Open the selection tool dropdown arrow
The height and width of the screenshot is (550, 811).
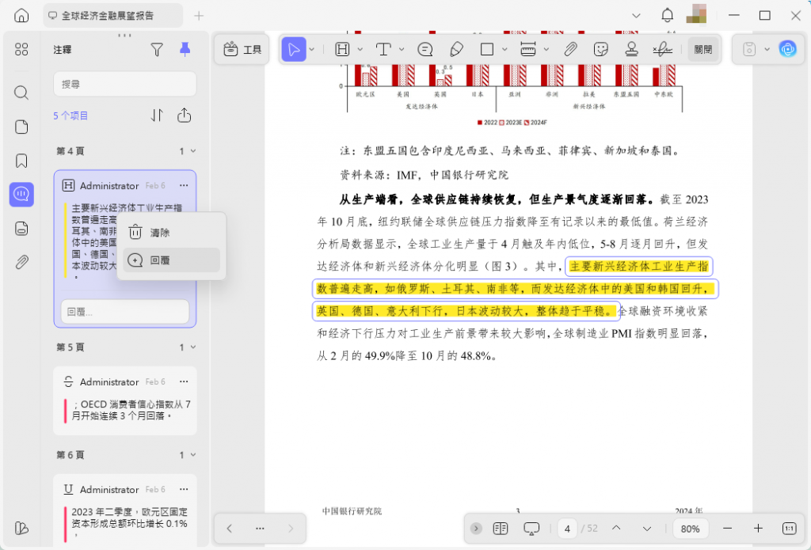(310, 48)
